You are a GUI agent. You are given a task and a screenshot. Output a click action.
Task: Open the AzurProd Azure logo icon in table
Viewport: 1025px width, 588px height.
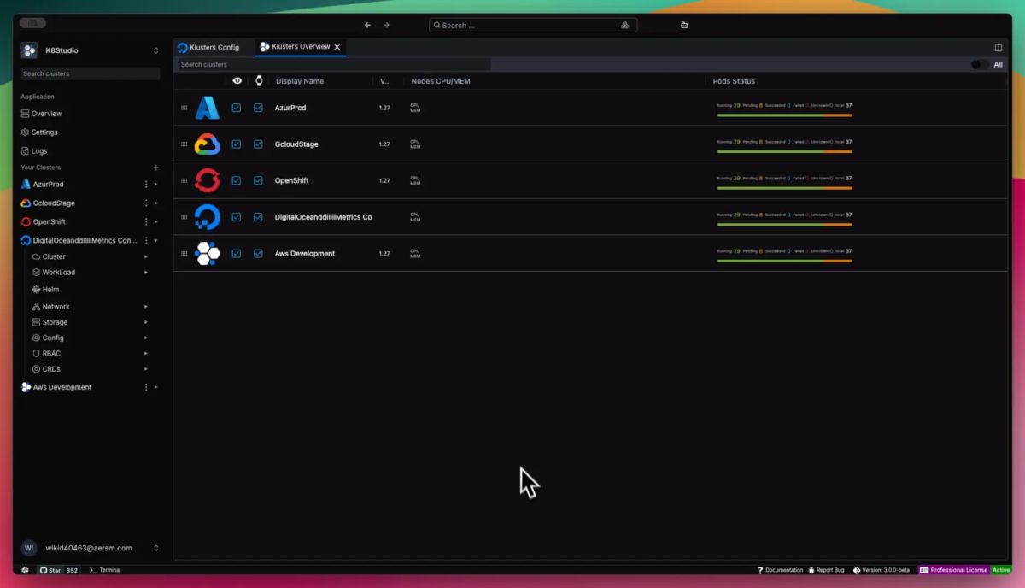click(x=207, y=108)
